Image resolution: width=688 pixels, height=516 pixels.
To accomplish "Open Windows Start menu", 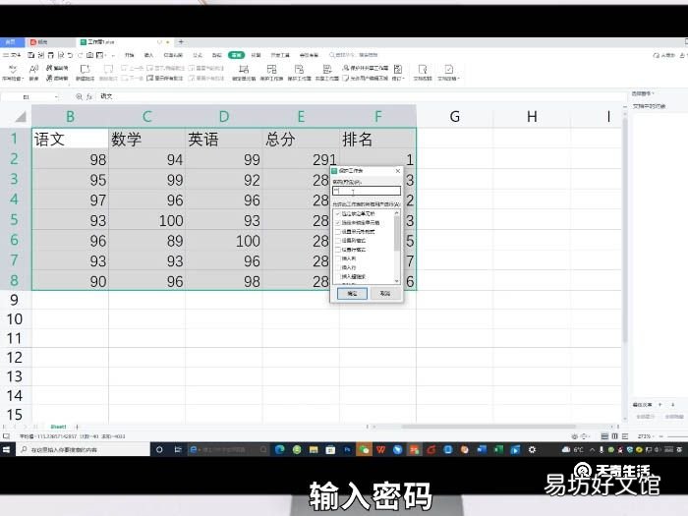I will click(x=7, y=450).
